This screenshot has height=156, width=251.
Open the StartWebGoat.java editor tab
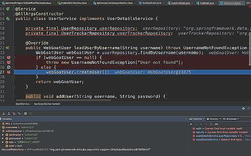coord(179,3)
